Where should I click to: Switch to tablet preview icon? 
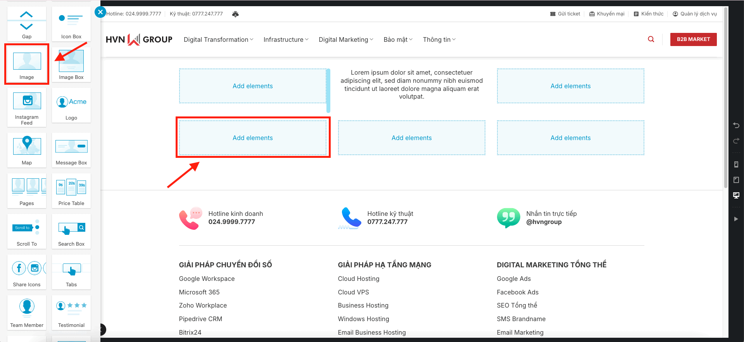pyautogui.click(x=736, y=180)
